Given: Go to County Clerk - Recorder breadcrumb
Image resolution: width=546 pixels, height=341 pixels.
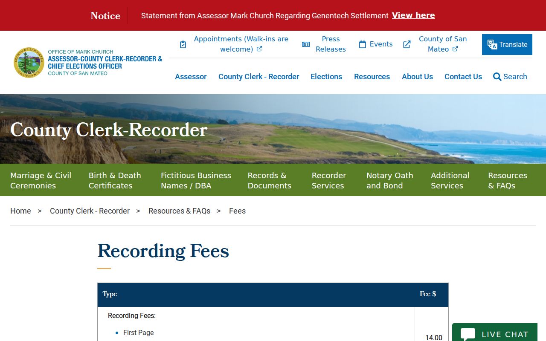Looking at the screenshot, I should coord(90,211).
